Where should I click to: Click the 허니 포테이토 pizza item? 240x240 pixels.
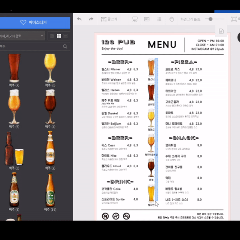pos(174,124)
